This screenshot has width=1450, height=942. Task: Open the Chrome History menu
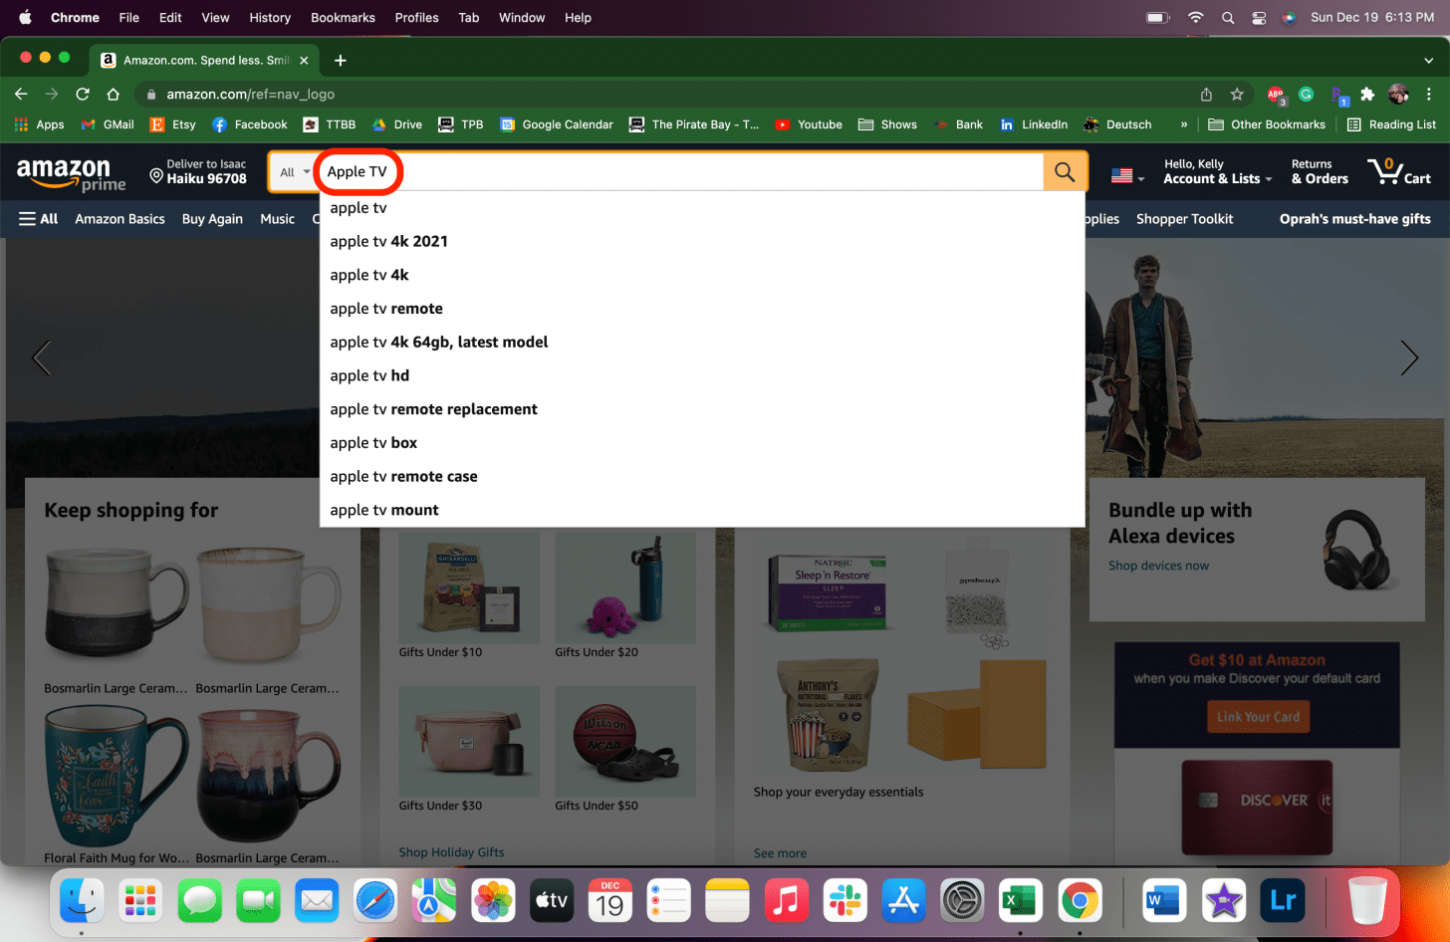[x=270, y=18]
